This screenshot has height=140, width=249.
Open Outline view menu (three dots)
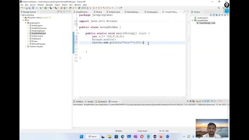point(228,15)
